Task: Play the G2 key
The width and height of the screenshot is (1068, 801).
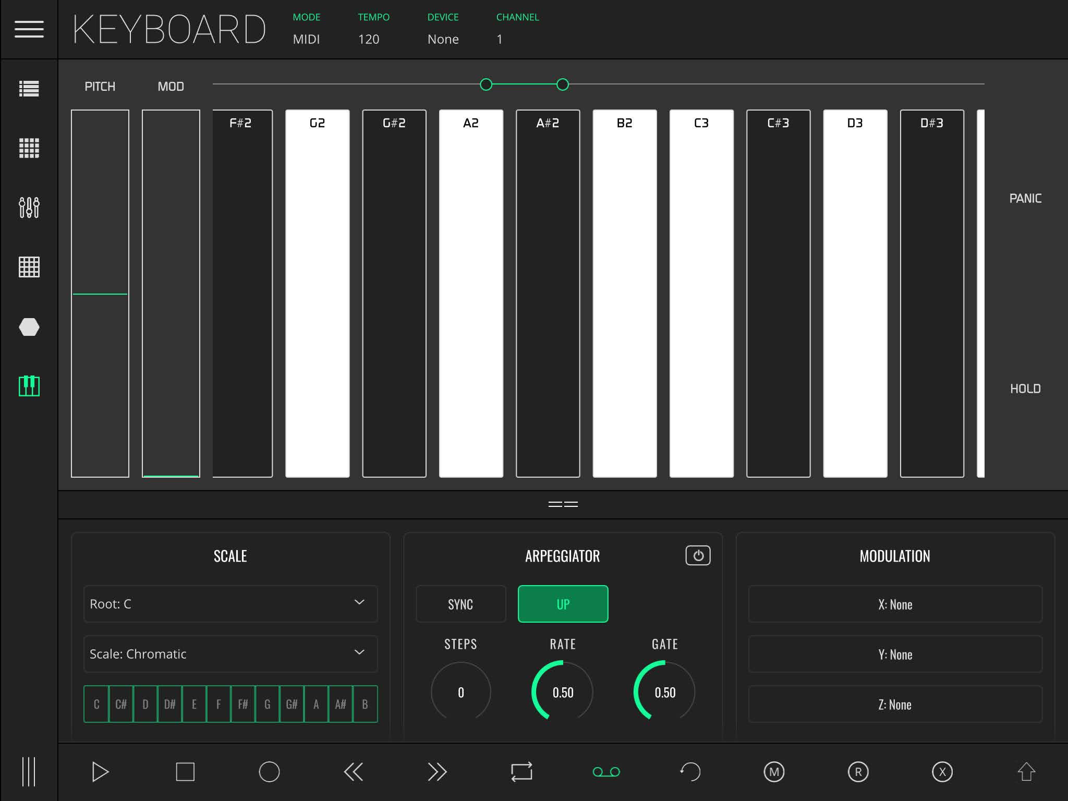Action: click(x=317, y=294)
